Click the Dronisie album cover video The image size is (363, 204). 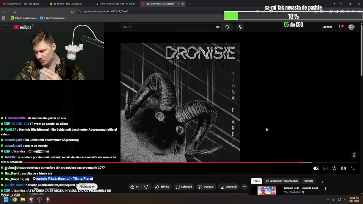click(180, 103)
